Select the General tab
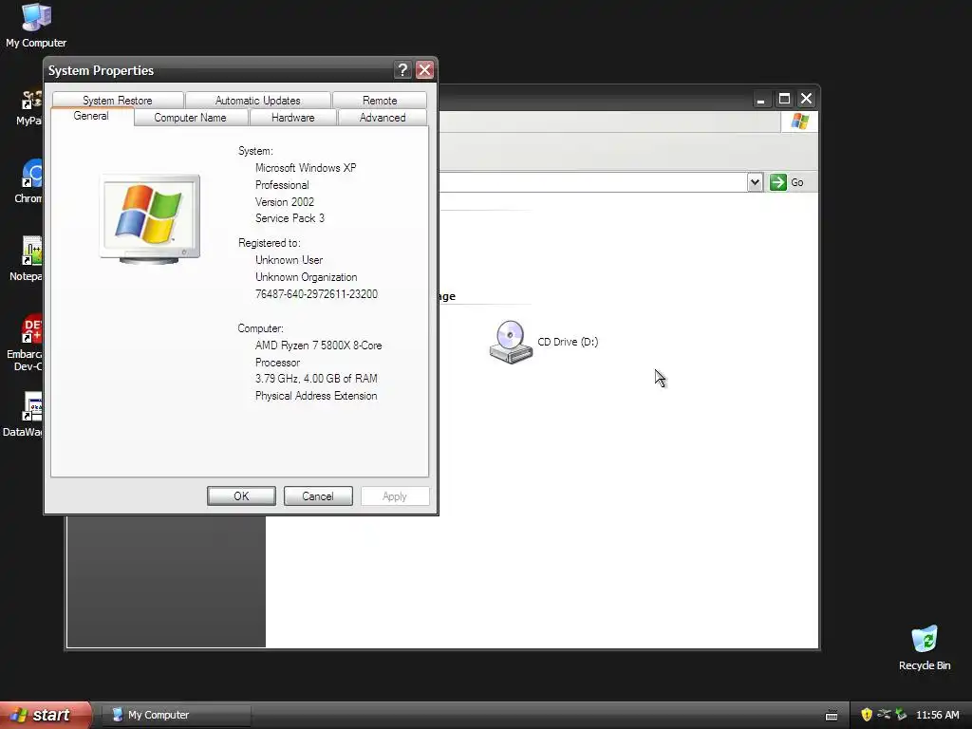The width and height of the screenshot is (972, 729). (x=91, y=116)
